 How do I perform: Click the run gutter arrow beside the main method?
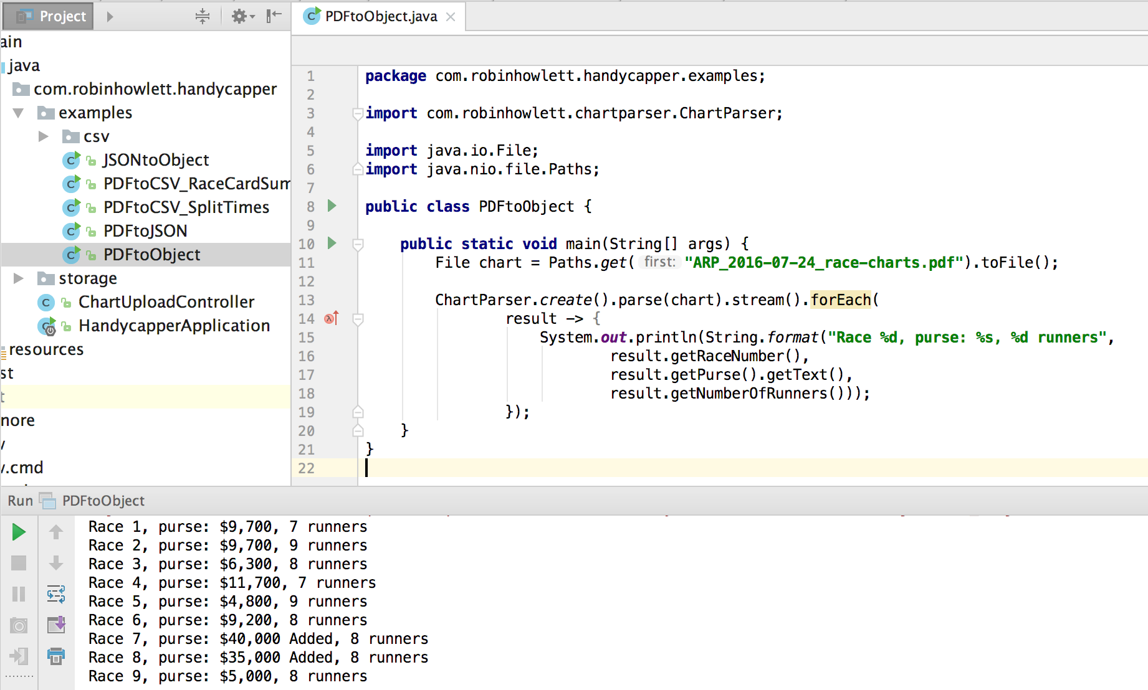click(x=332, y=243)
